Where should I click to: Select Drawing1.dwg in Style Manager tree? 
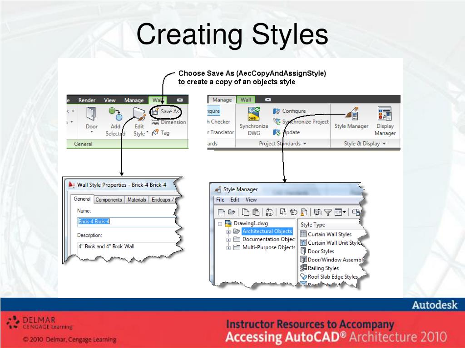tap(251, 223)
